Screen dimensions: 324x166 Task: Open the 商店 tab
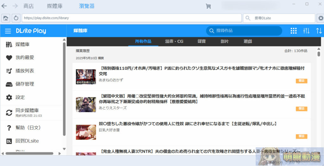(28, 6)
